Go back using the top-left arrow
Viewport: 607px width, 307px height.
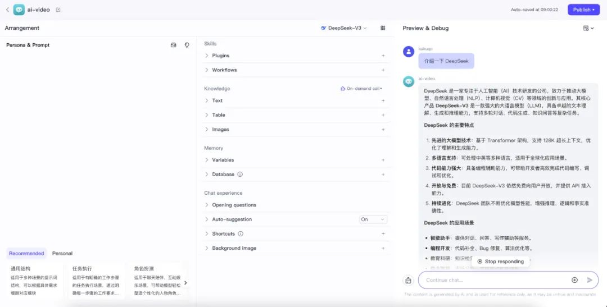tap(7, 10)
